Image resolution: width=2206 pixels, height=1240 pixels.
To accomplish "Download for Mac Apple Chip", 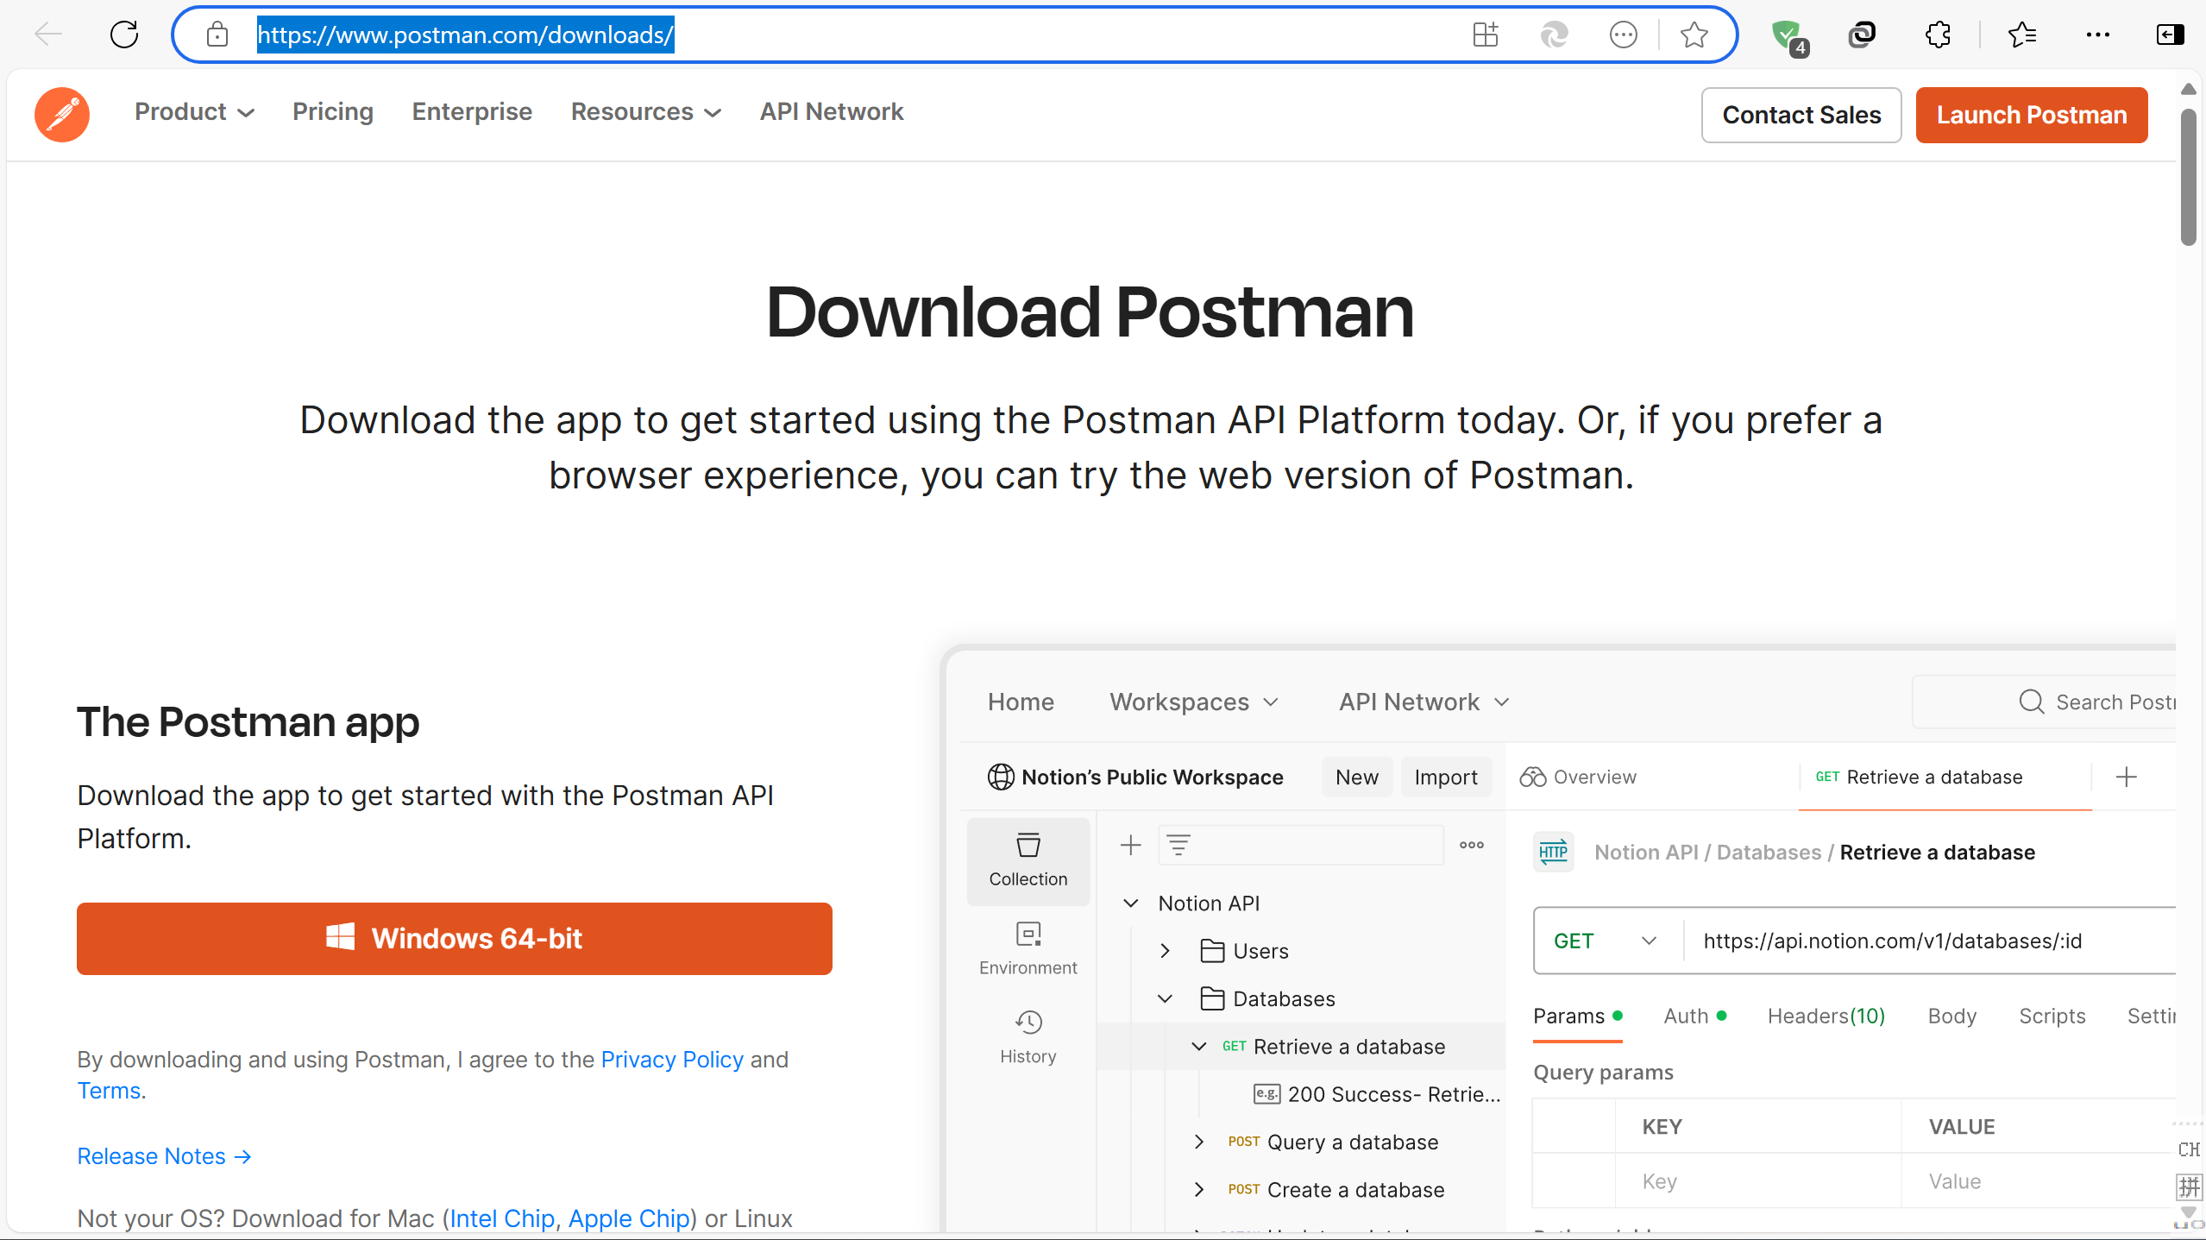I will pos(629,1218).
